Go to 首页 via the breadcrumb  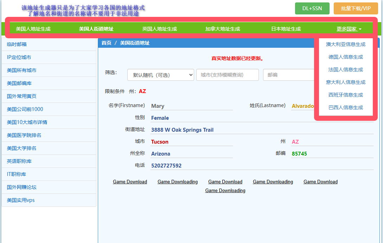pos(106,42)
